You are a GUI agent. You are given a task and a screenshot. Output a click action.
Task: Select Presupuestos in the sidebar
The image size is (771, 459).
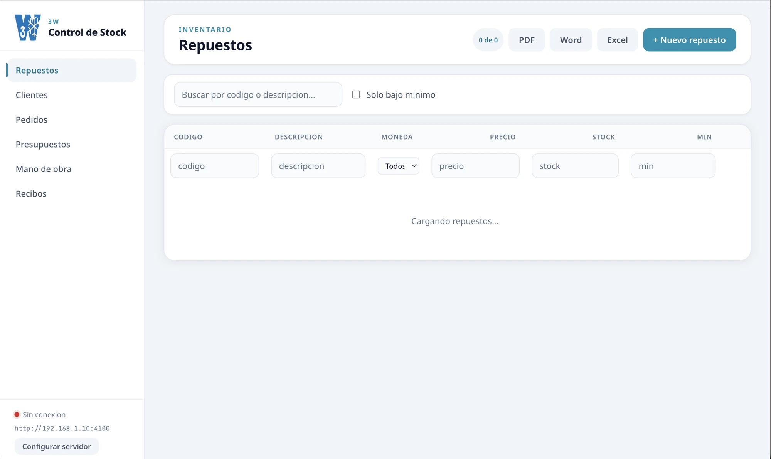coord(72,144)
